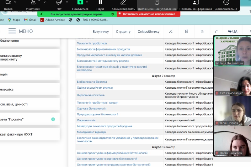Open the Фармакологія course link
Screen dimensions: 251x167
tap(86, 120)
